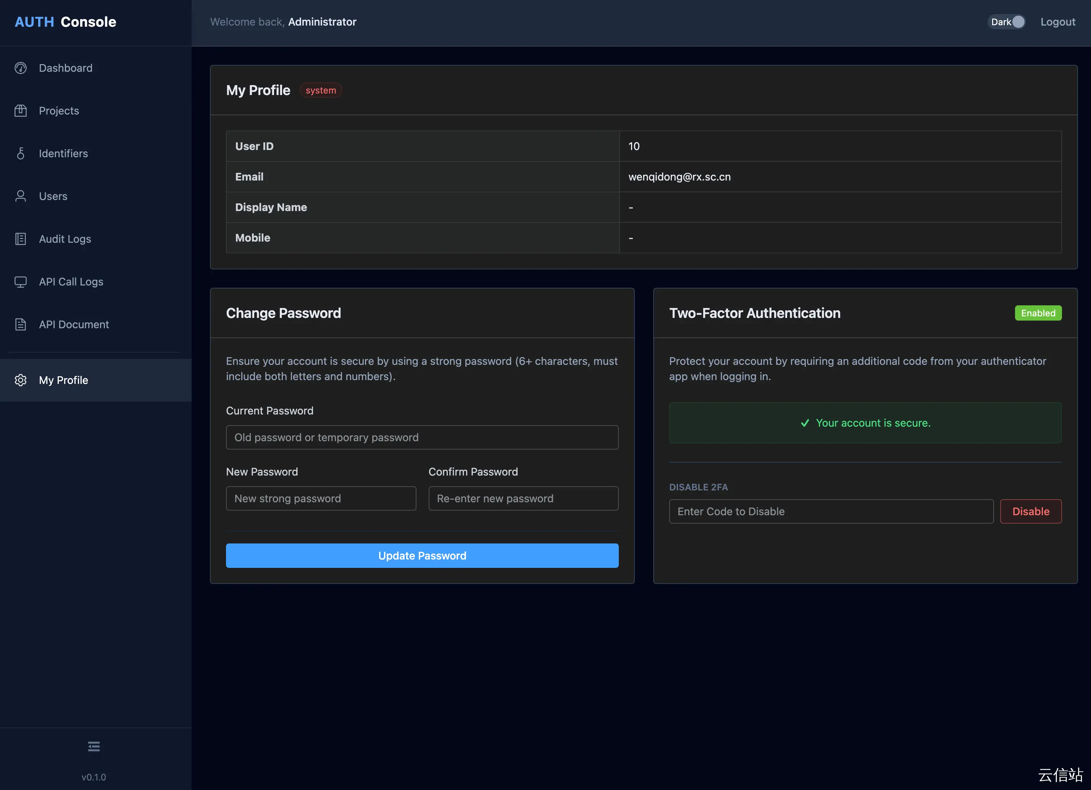1091x790 pixels.
Task: Click the API Document file icon
Action: coord(21,324)
